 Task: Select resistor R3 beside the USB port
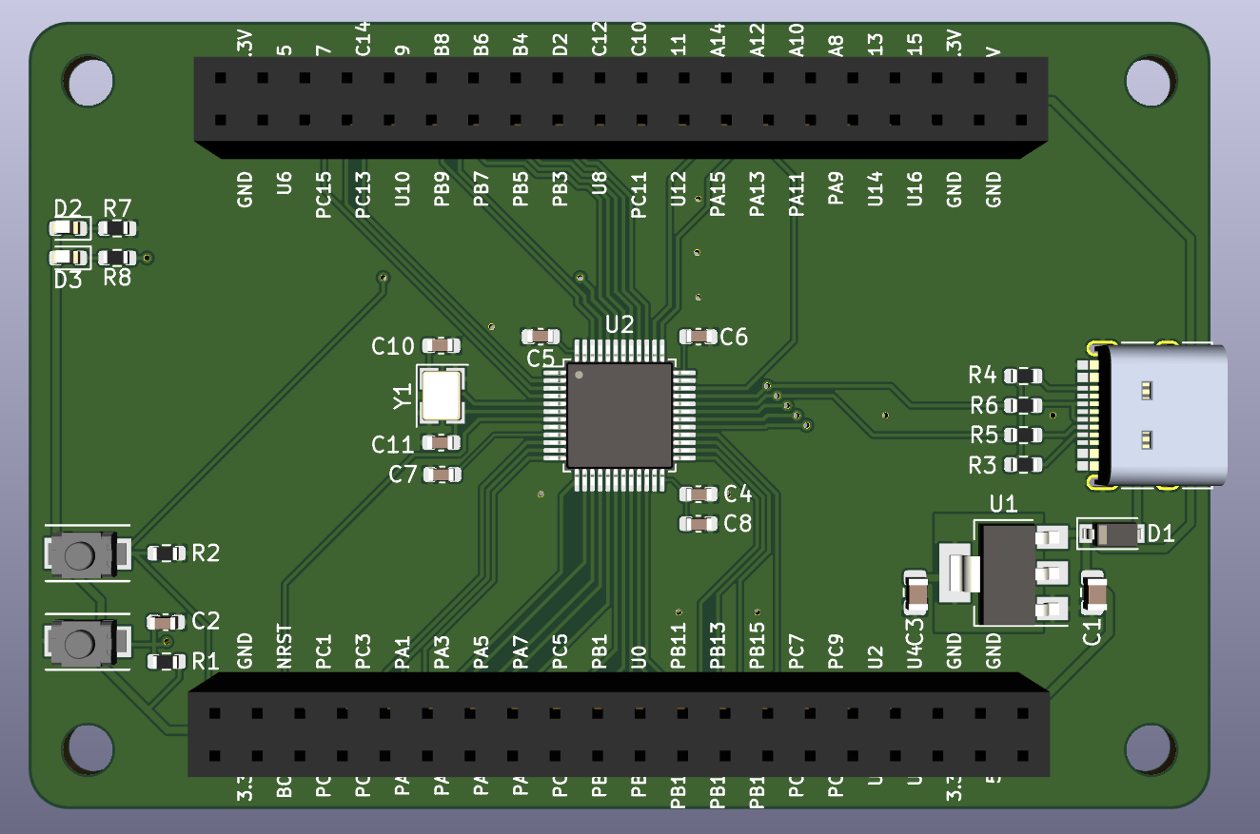point(1024,465)
